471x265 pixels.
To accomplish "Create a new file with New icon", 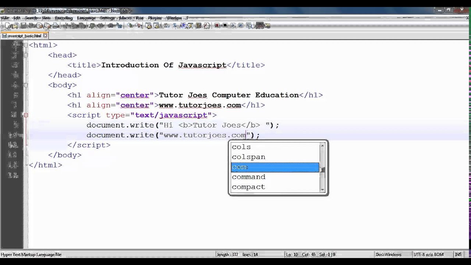I will tap(8, 25).
